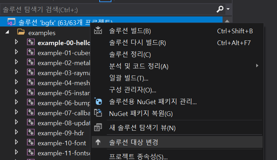Expand example-04-mesh project
Screen dimensions: 277x160
(x=16, y=82)
